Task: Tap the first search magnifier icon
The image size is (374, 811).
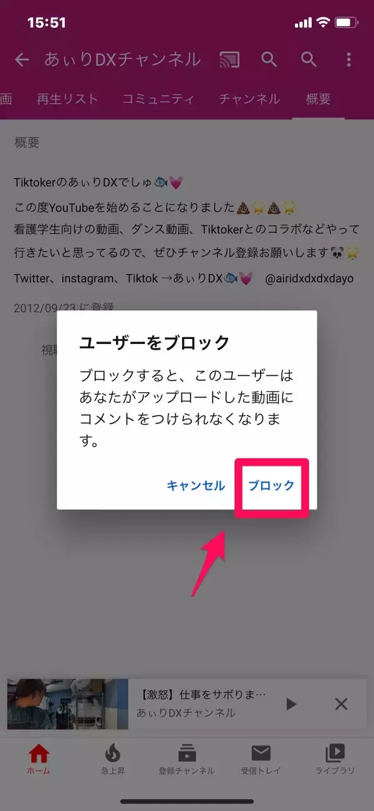Action: [x=269, y=59]
